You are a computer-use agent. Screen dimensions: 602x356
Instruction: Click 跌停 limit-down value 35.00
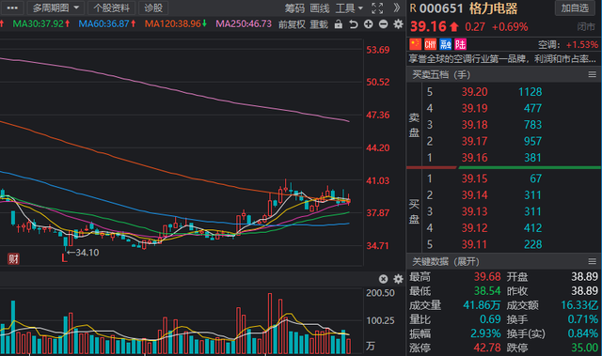[x=585, y=348]
